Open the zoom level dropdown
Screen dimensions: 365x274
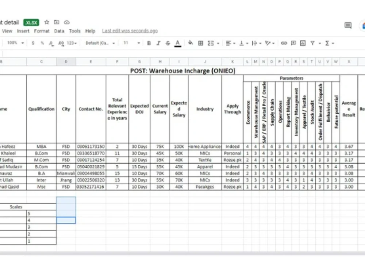[x=15, y=43]
